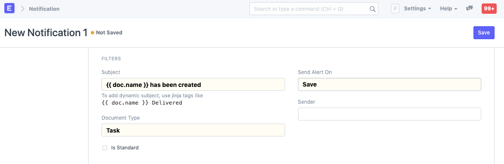Focus the search or command bar

coord(314,9)
